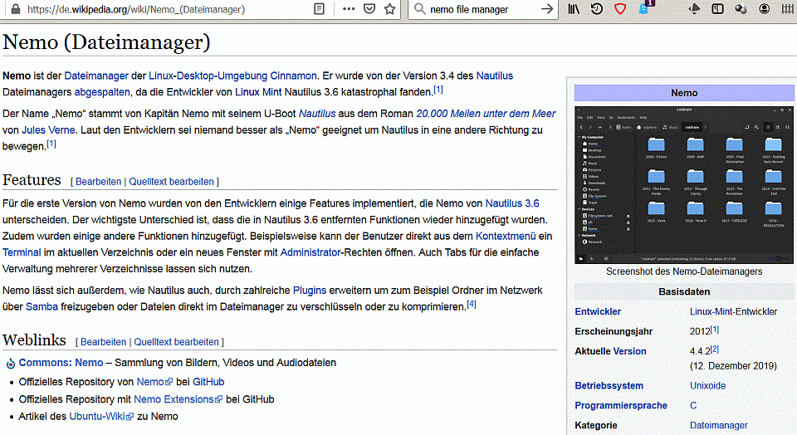
Task: Save page to Pocket icon
Action: [369, 8]
